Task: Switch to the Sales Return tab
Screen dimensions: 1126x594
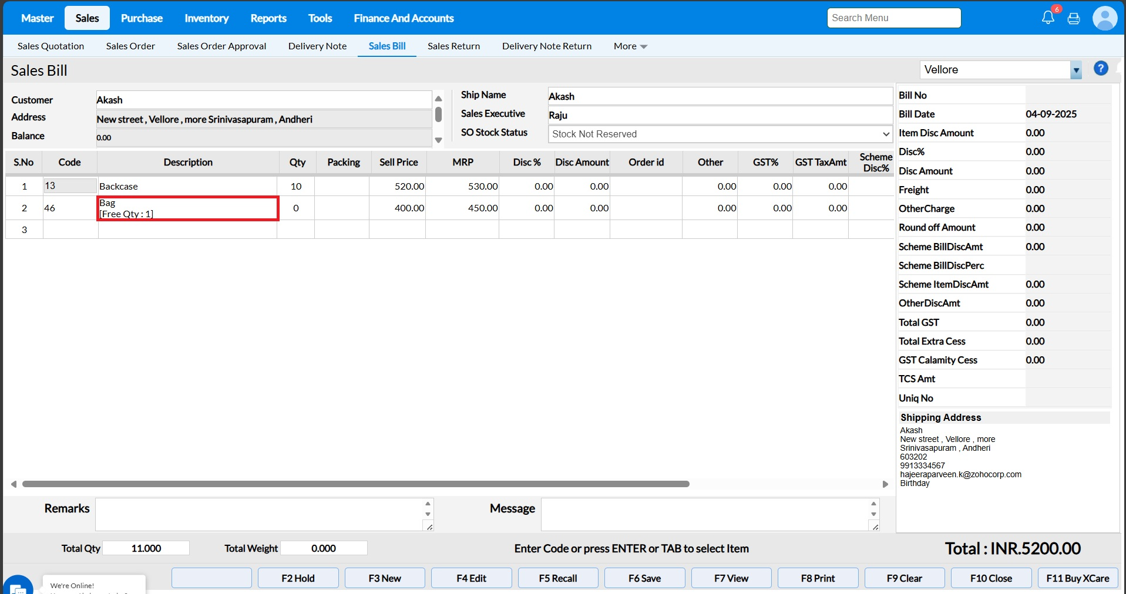Action: [x=453, y=46]
